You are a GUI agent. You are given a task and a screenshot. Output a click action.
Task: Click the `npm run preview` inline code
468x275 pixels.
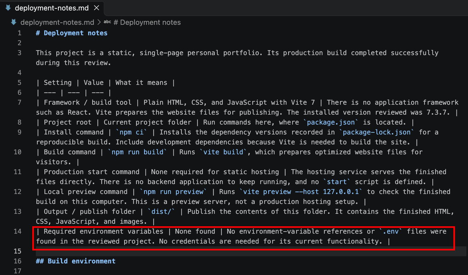pos(173,192)
